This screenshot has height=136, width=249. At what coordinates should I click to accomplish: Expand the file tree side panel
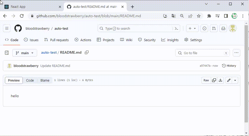click(x=7, y=53)
